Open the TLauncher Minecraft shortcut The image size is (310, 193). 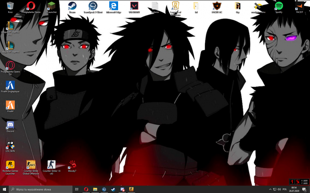point(51,7)
